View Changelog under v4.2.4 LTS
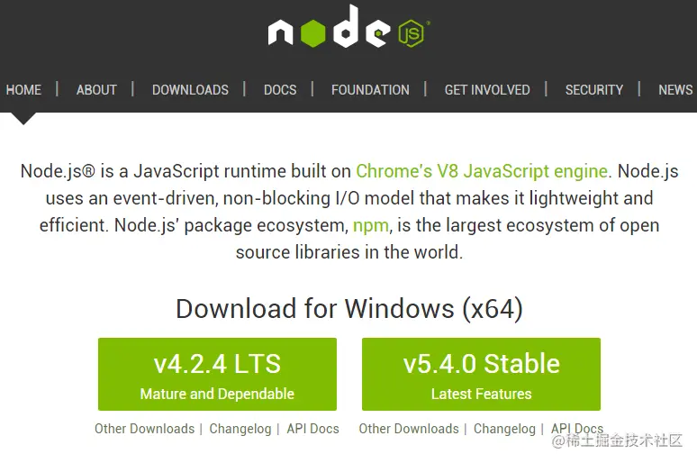The height and width of the screenshot is (463, 697). click(240, 429)
